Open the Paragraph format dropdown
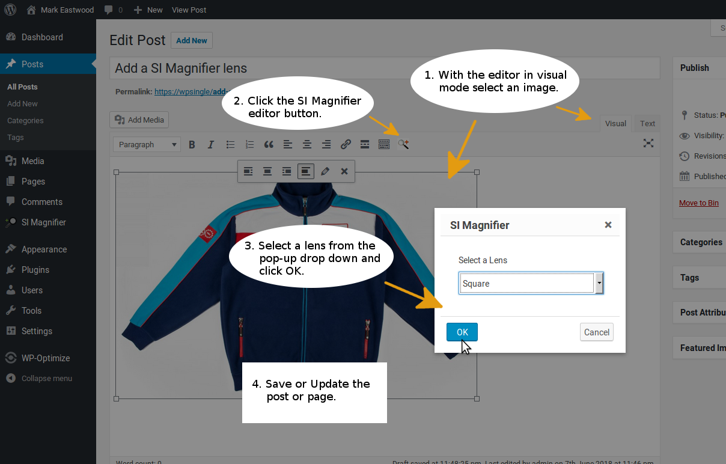 point(147,144)
